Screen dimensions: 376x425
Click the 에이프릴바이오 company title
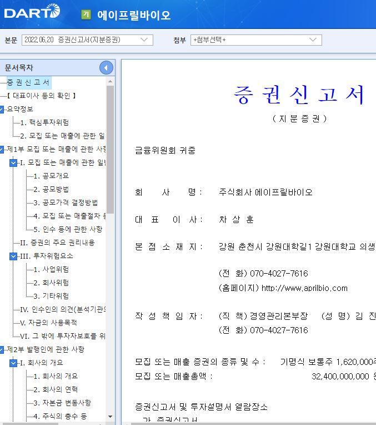(x=134, y=15)
